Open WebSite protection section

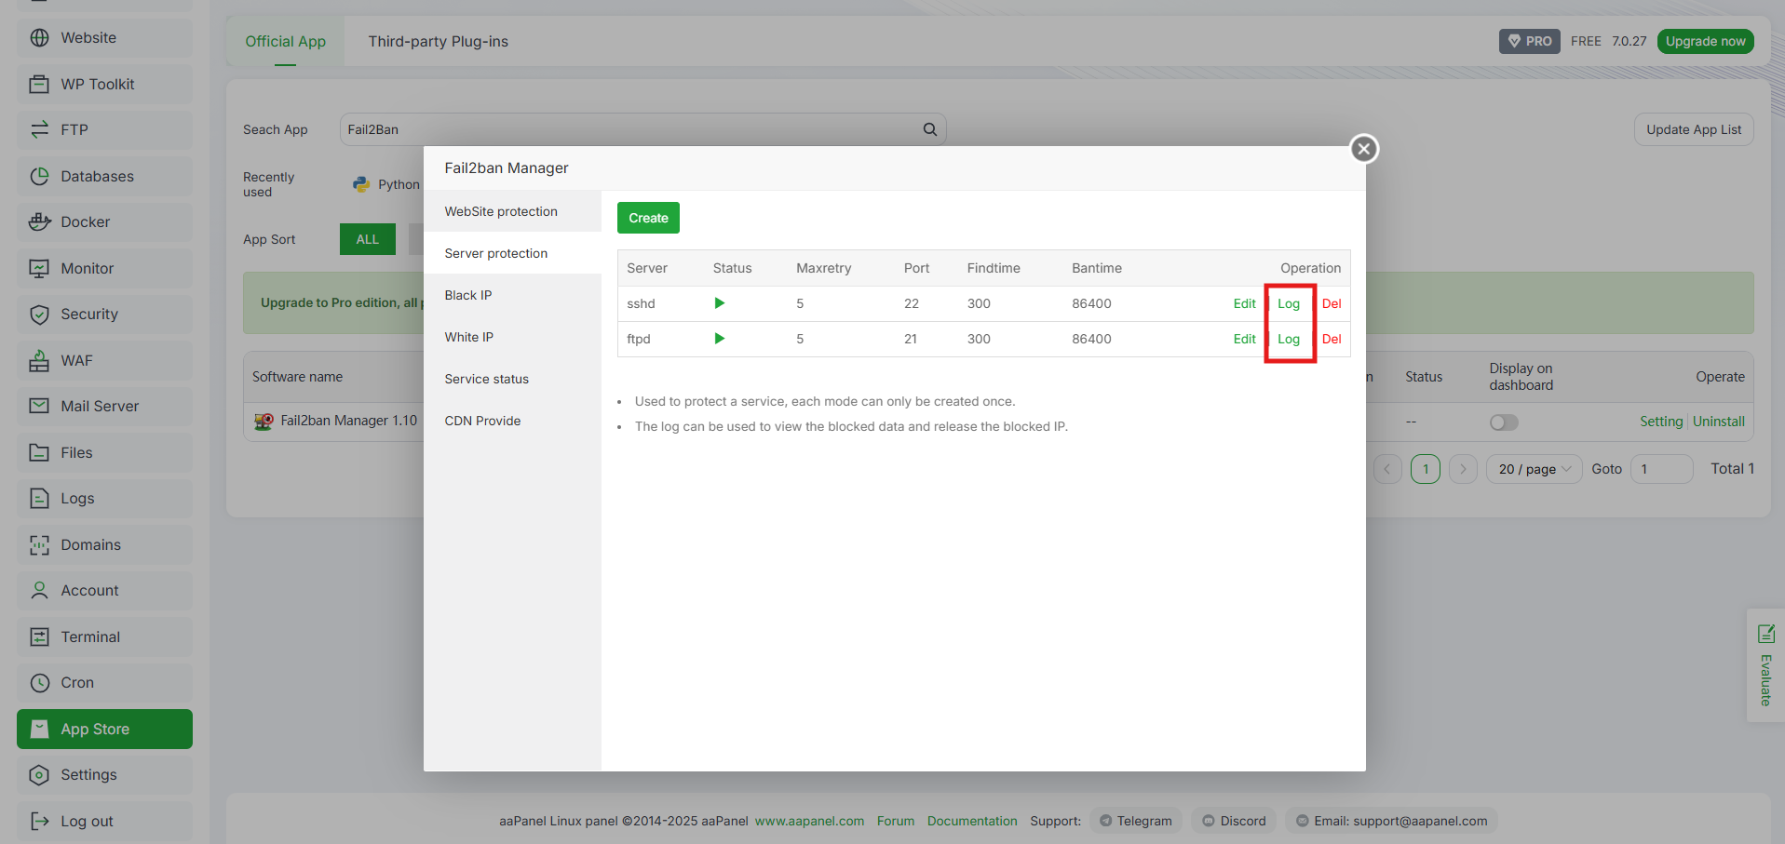coord(512,211)
